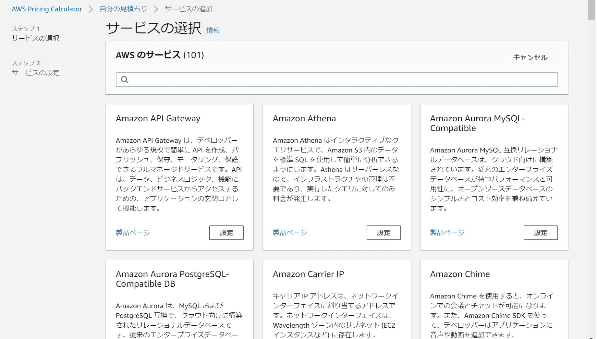The width and height of the screenshot is (597, 339).
Task: Open 製品ページ for Amazon API Gateway
Action: click(x=133, y=233)
